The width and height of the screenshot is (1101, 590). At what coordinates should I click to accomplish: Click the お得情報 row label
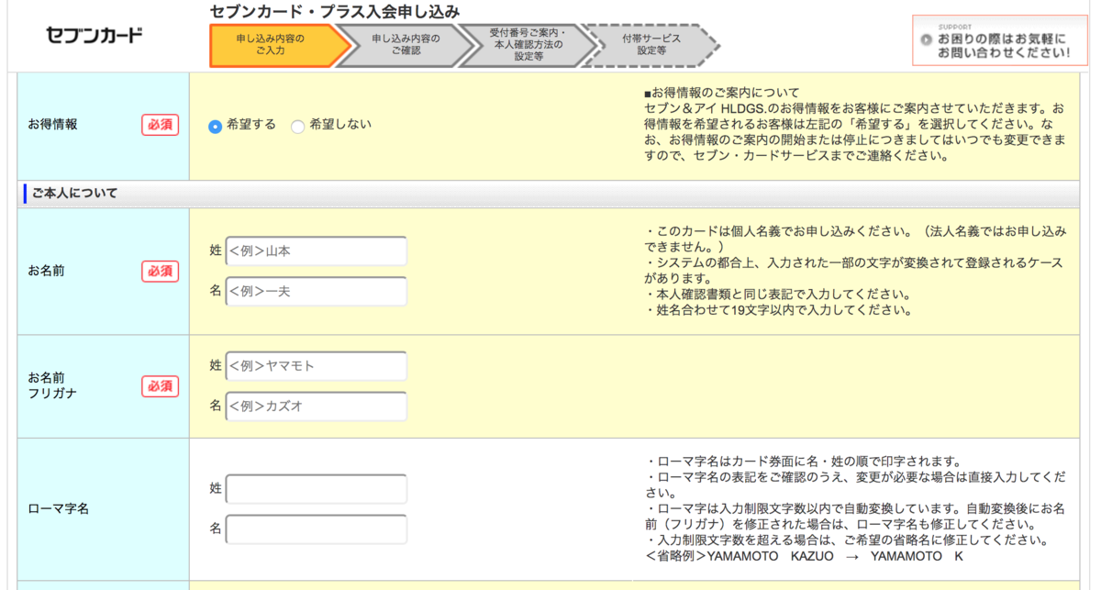click(53, 125)
